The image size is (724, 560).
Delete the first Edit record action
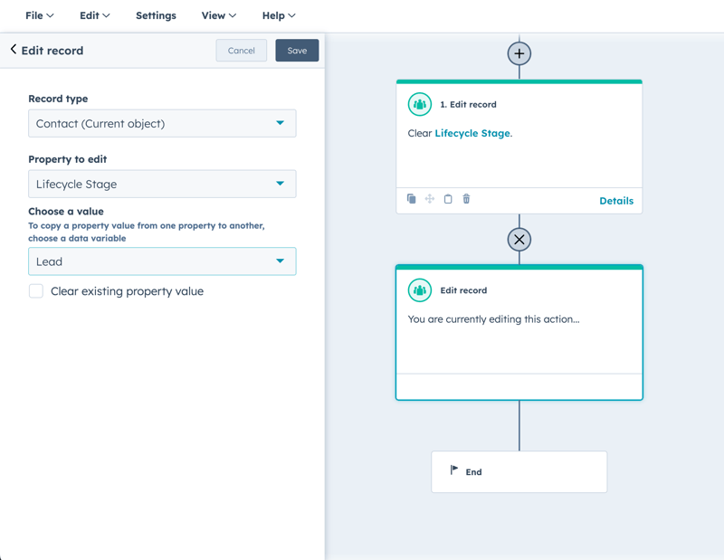click(x=466, y=199)
